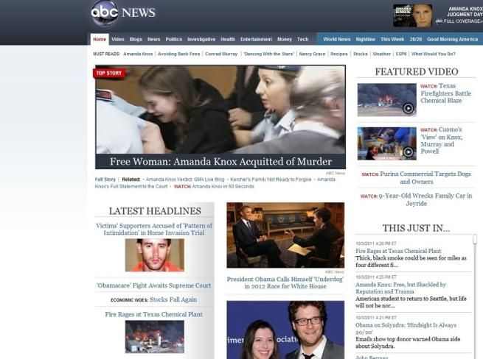Screen dimensions: 483x359
Task: Open the Entertainment section
Action: point(257,39)
